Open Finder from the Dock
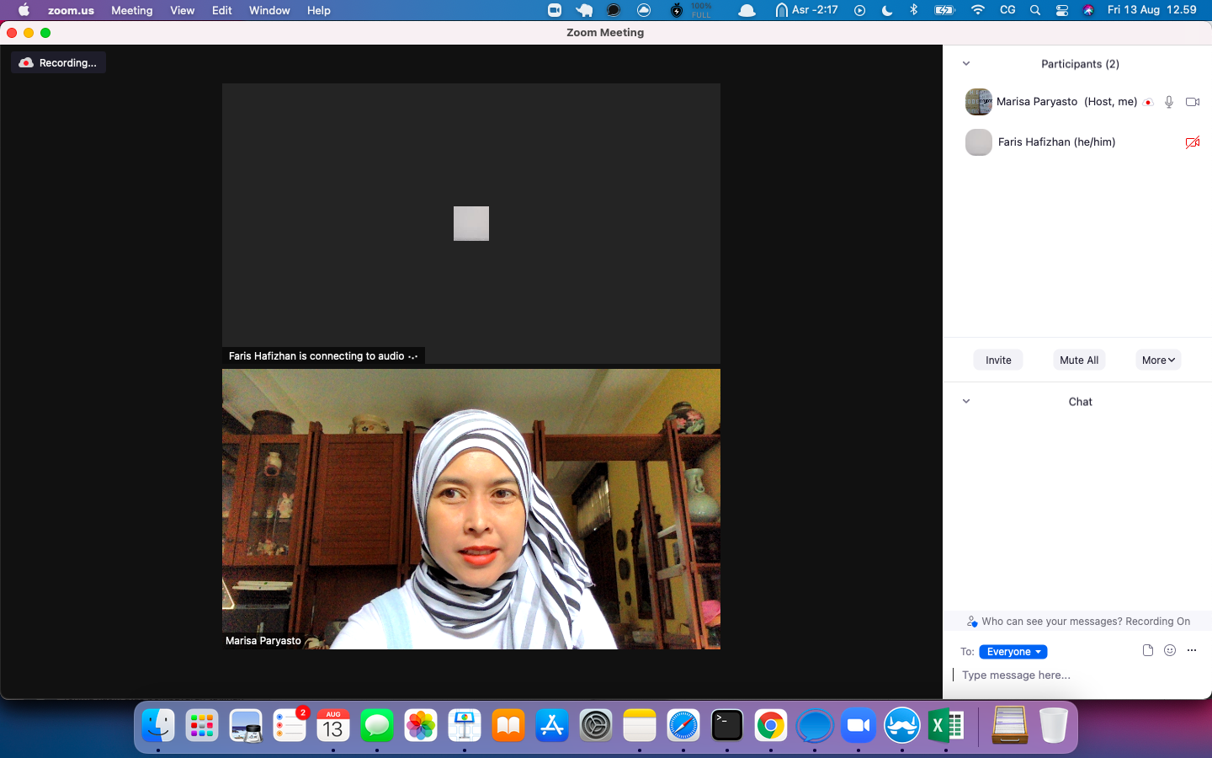Viewport: 1212px width, 758px height. pyautogui.click(x=158, y=725)
